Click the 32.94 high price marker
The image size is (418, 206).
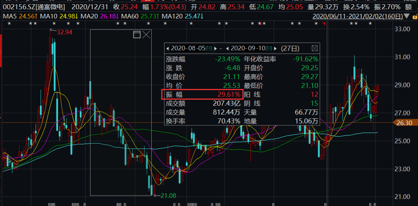tap(64, 32)
